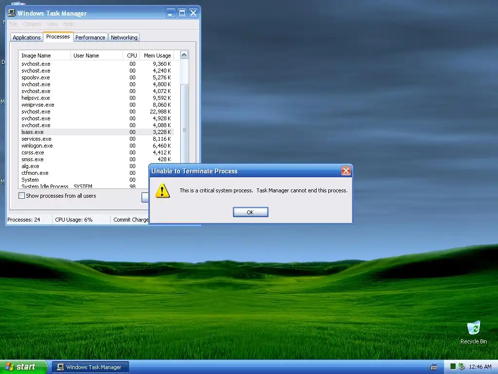The width and height of the screenshot is (498, 374).
Task: Close the Unable to Terminate Process dialog
Action: click(346, 171)
